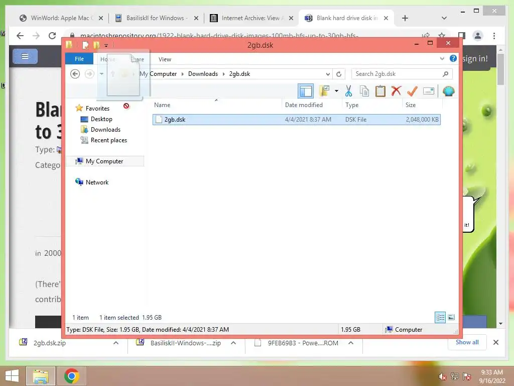The image size is (514, 386).
Task: Open the recent locations dropdown arrow
Action: [x=101, y=74]
